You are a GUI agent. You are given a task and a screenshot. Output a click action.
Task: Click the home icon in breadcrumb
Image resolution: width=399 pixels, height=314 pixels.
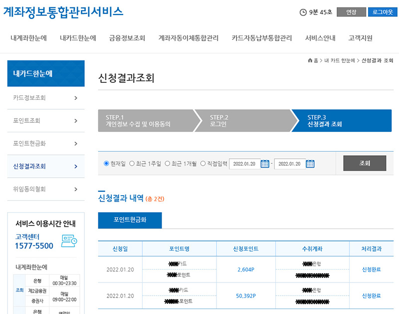[311, 60]
